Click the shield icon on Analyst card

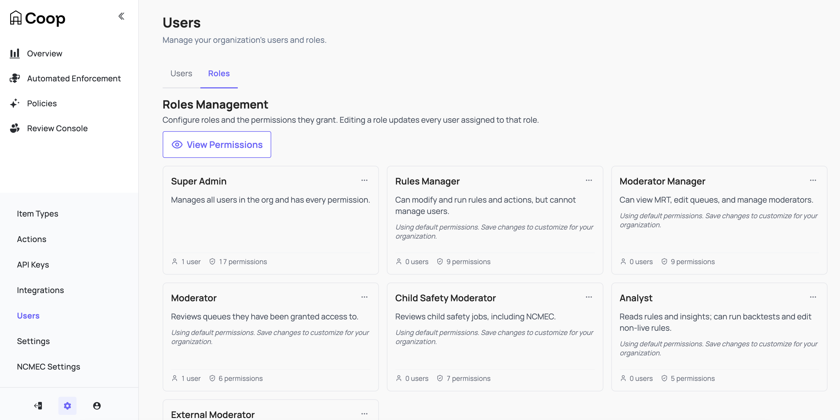coord(664,378)
